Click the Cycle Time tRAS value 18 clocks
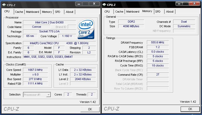Viewport: 202px width, 115px height. point(158,66)
